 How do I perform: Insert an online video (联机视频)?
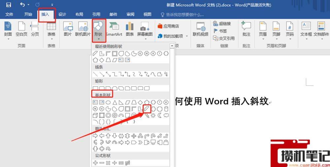(200, 29)
